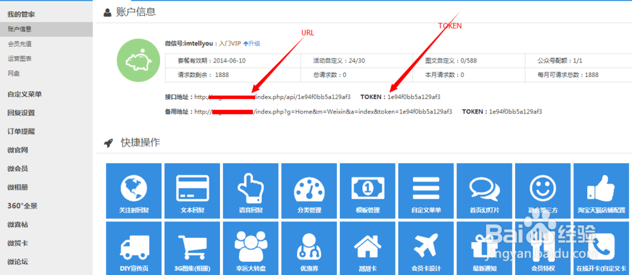Select 账户信息 in the sidebar
Viewport: 632px width, 275px height.
(x=46, y=29)
